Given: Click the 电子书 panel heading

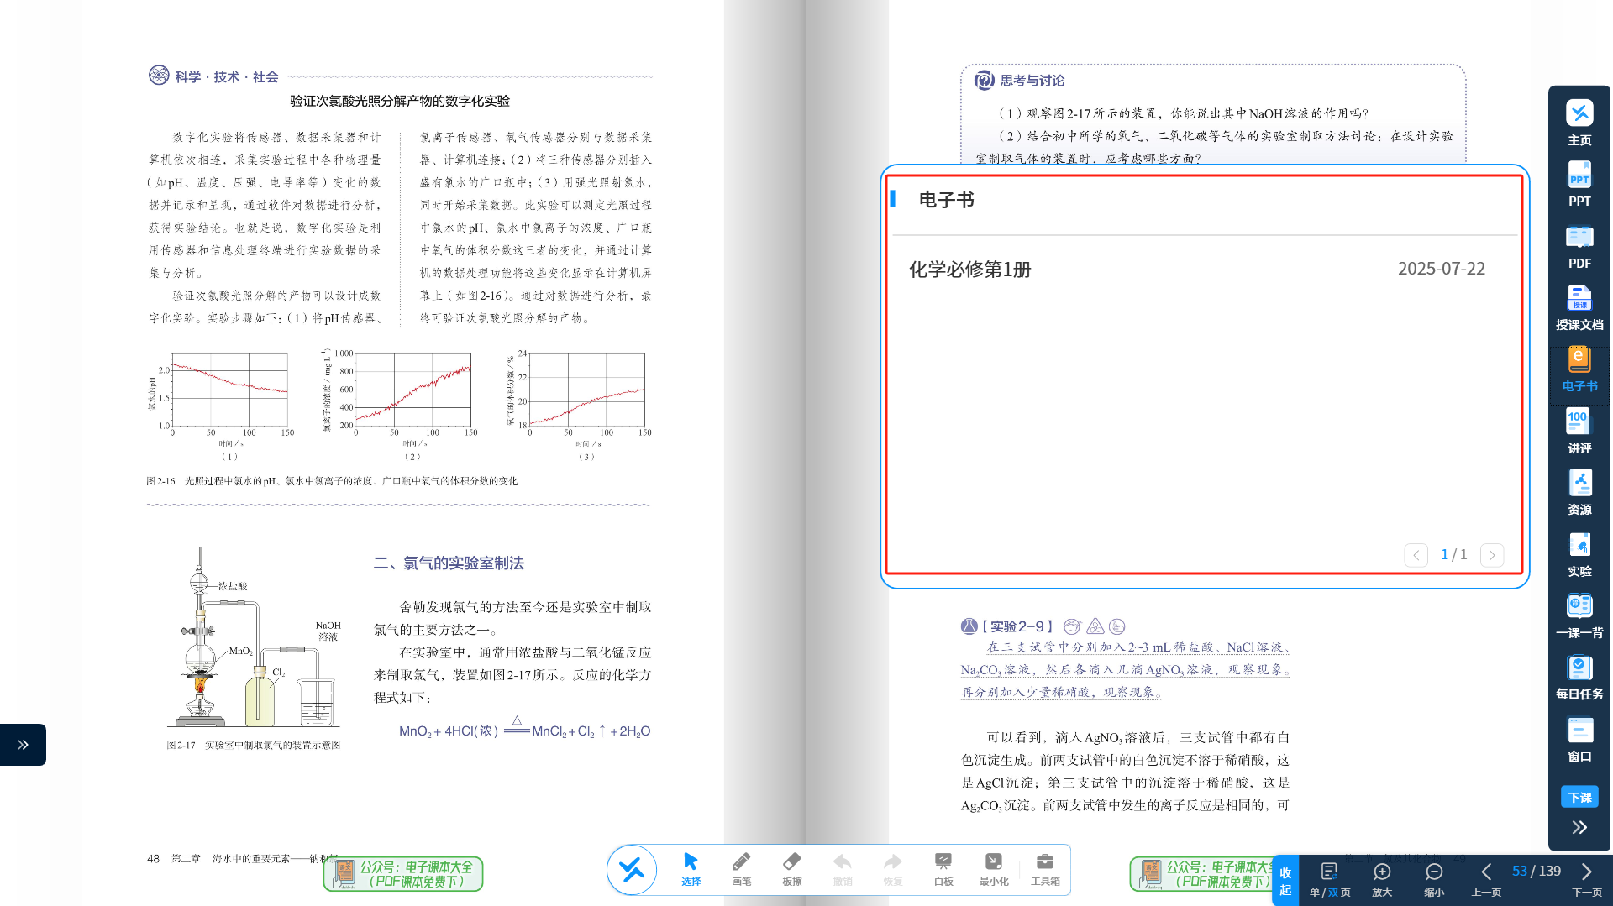Looking at the screenshot, I should point(946,200).
